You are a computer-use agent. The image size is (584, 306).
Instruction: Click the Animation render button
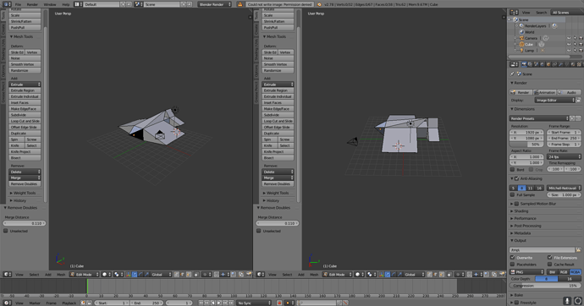coord(545,92)
